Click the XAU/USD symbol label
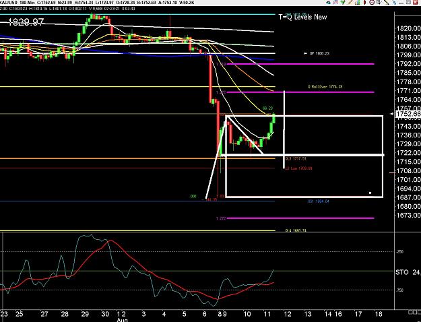421x322 pixels. point(8,3)
